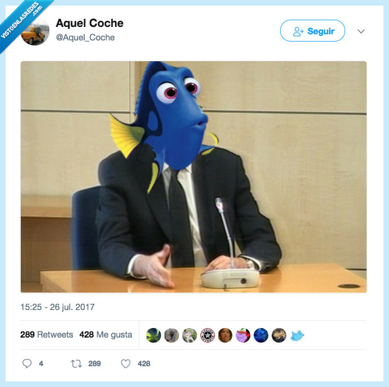Open the Dory fish meme image

[194, 177]
